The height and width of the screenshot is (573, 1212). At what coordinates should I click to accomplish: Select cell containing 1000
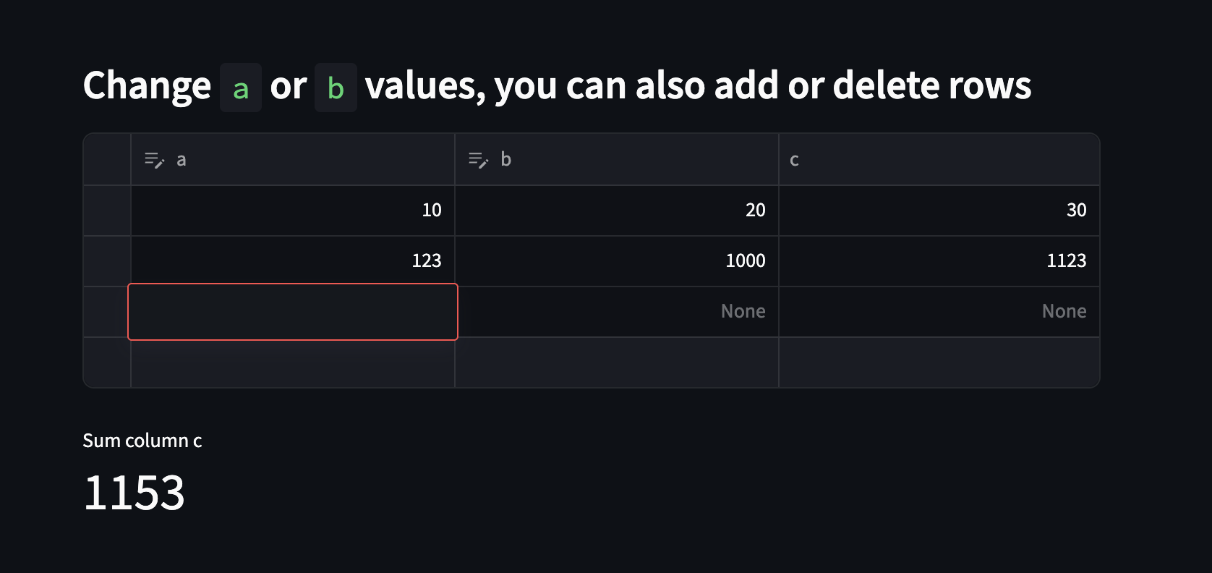[617, 261]
